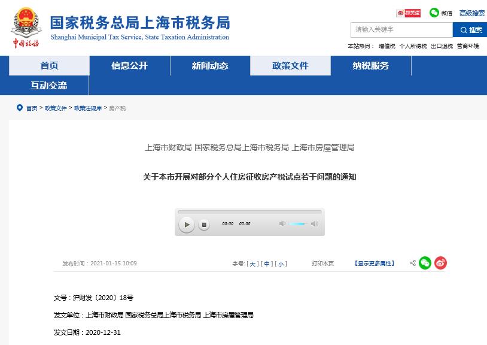
Task: Click 打印本页 to print page
Action: pyautogui.click(x=322, y=264)
